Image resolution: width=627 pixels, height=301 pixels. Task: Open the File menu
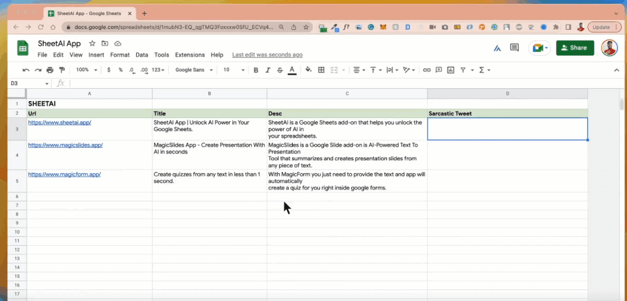(x=42, y=54)
